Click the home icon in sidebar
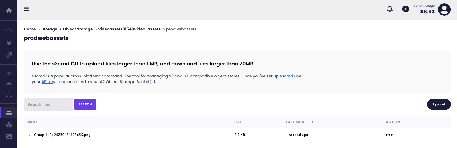 pyautogui.click(x=9, y=11)
